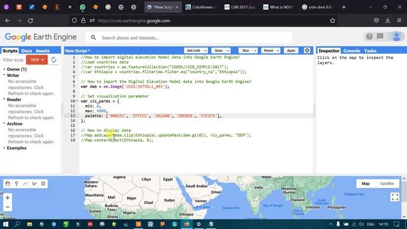
Task: Switch to the LSIB 2017 browser tab
Action: click(x=240, y=7)
